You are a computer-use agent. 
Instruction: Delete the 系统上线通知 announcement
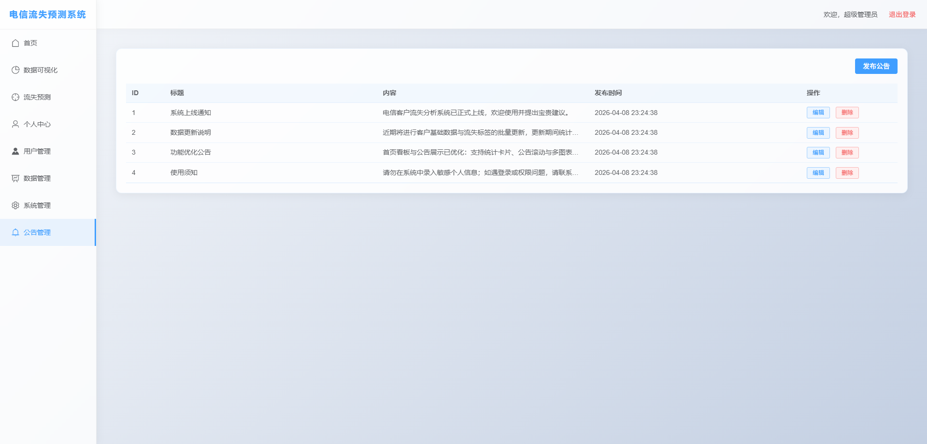847,113
